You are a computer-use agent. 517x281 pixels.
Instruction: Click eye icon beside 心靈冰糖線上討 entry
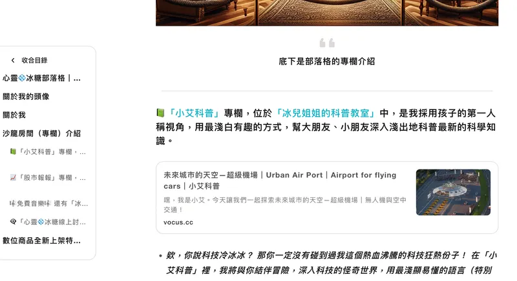pos(13,222)
